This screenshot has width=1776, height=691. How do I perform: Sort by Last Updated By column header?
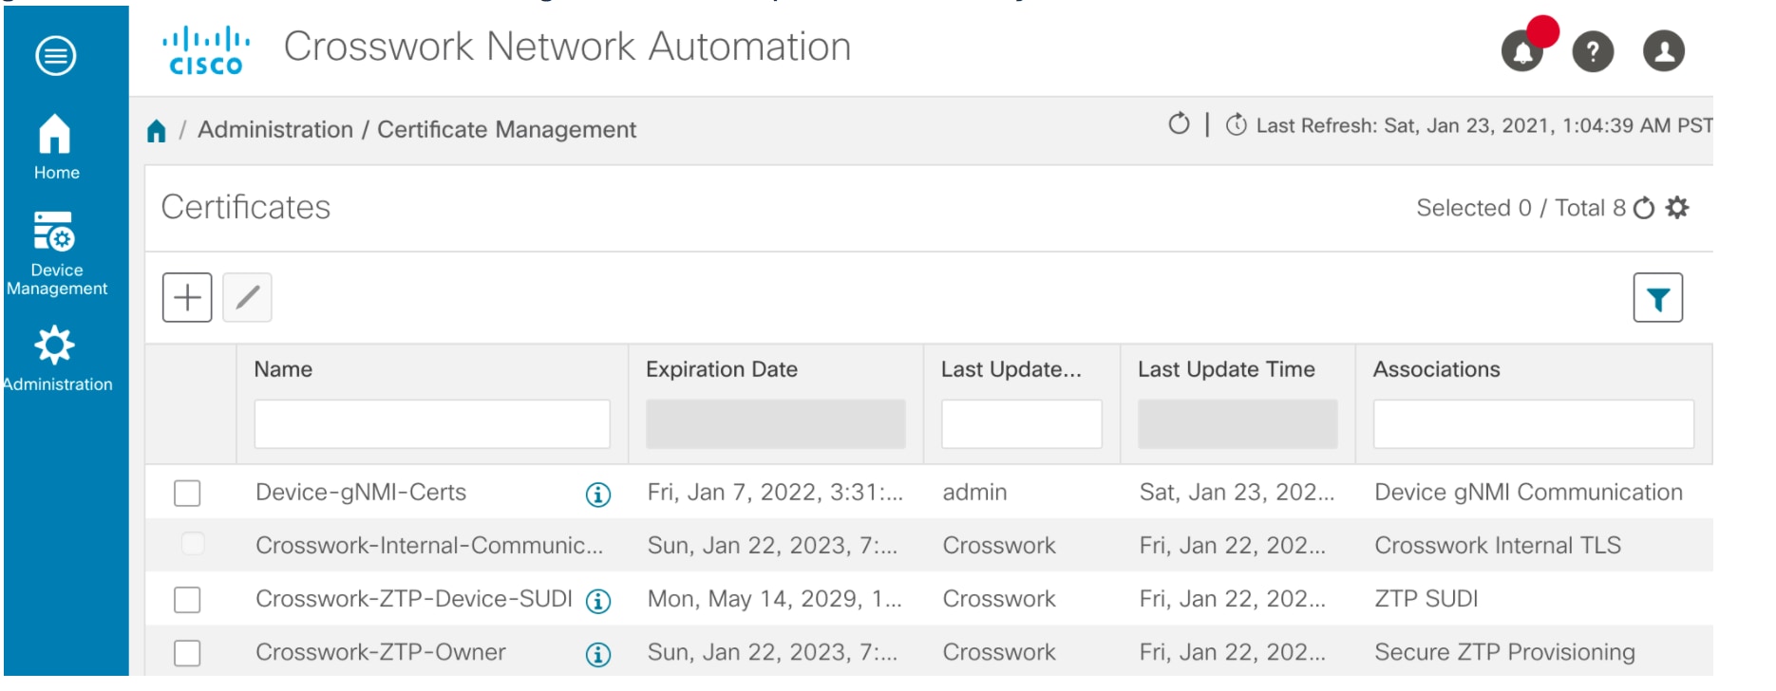pos(1011,369)
